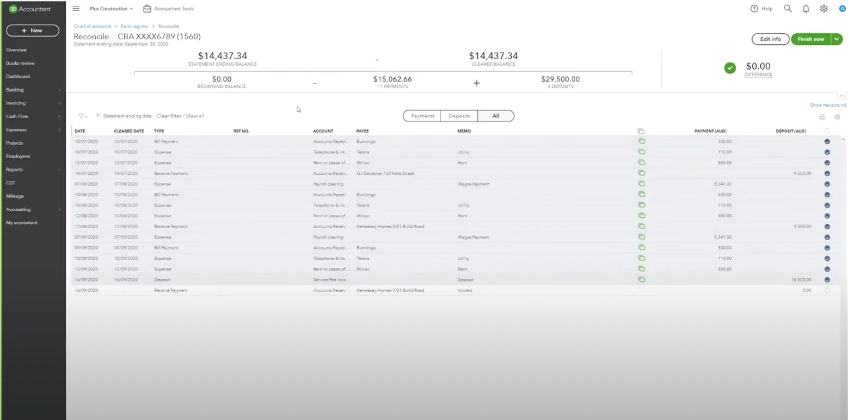Switch to the Deposits tab
Image resolution: width=848 pixels, height=420 pixels.
459,116
